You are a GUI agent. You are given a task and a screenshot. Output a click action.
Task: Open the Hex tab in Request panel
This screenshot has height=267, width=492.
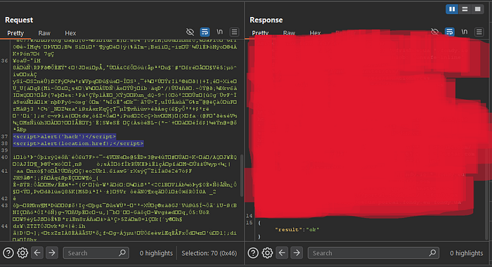(70, 33)
